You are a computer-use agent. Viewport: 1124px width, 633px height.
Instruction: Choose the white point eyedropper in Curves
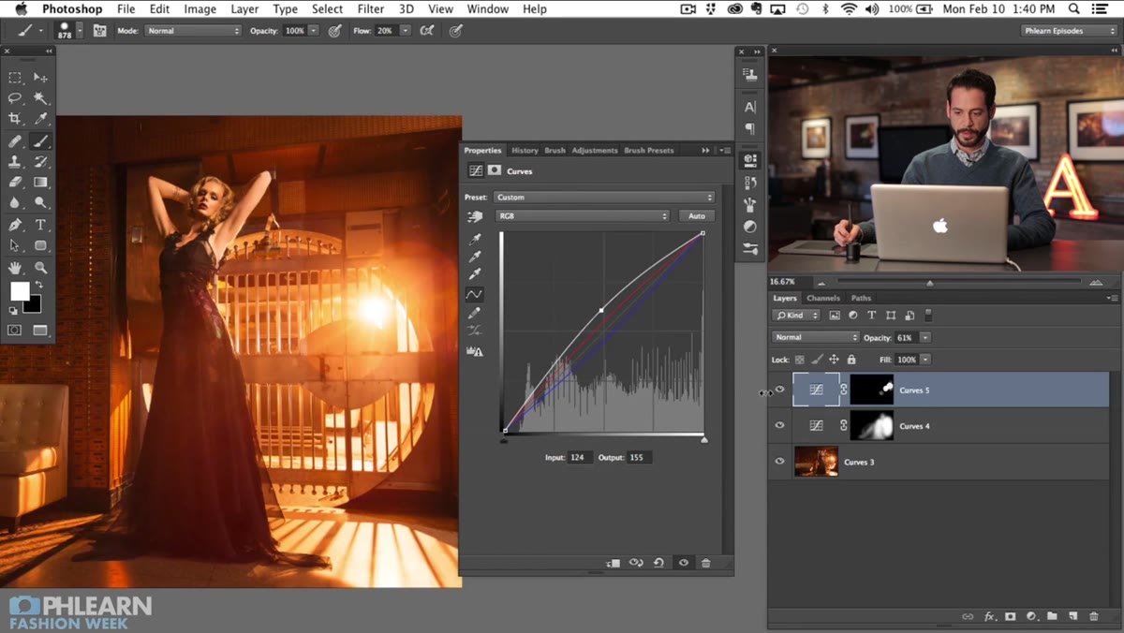[475, 274]
